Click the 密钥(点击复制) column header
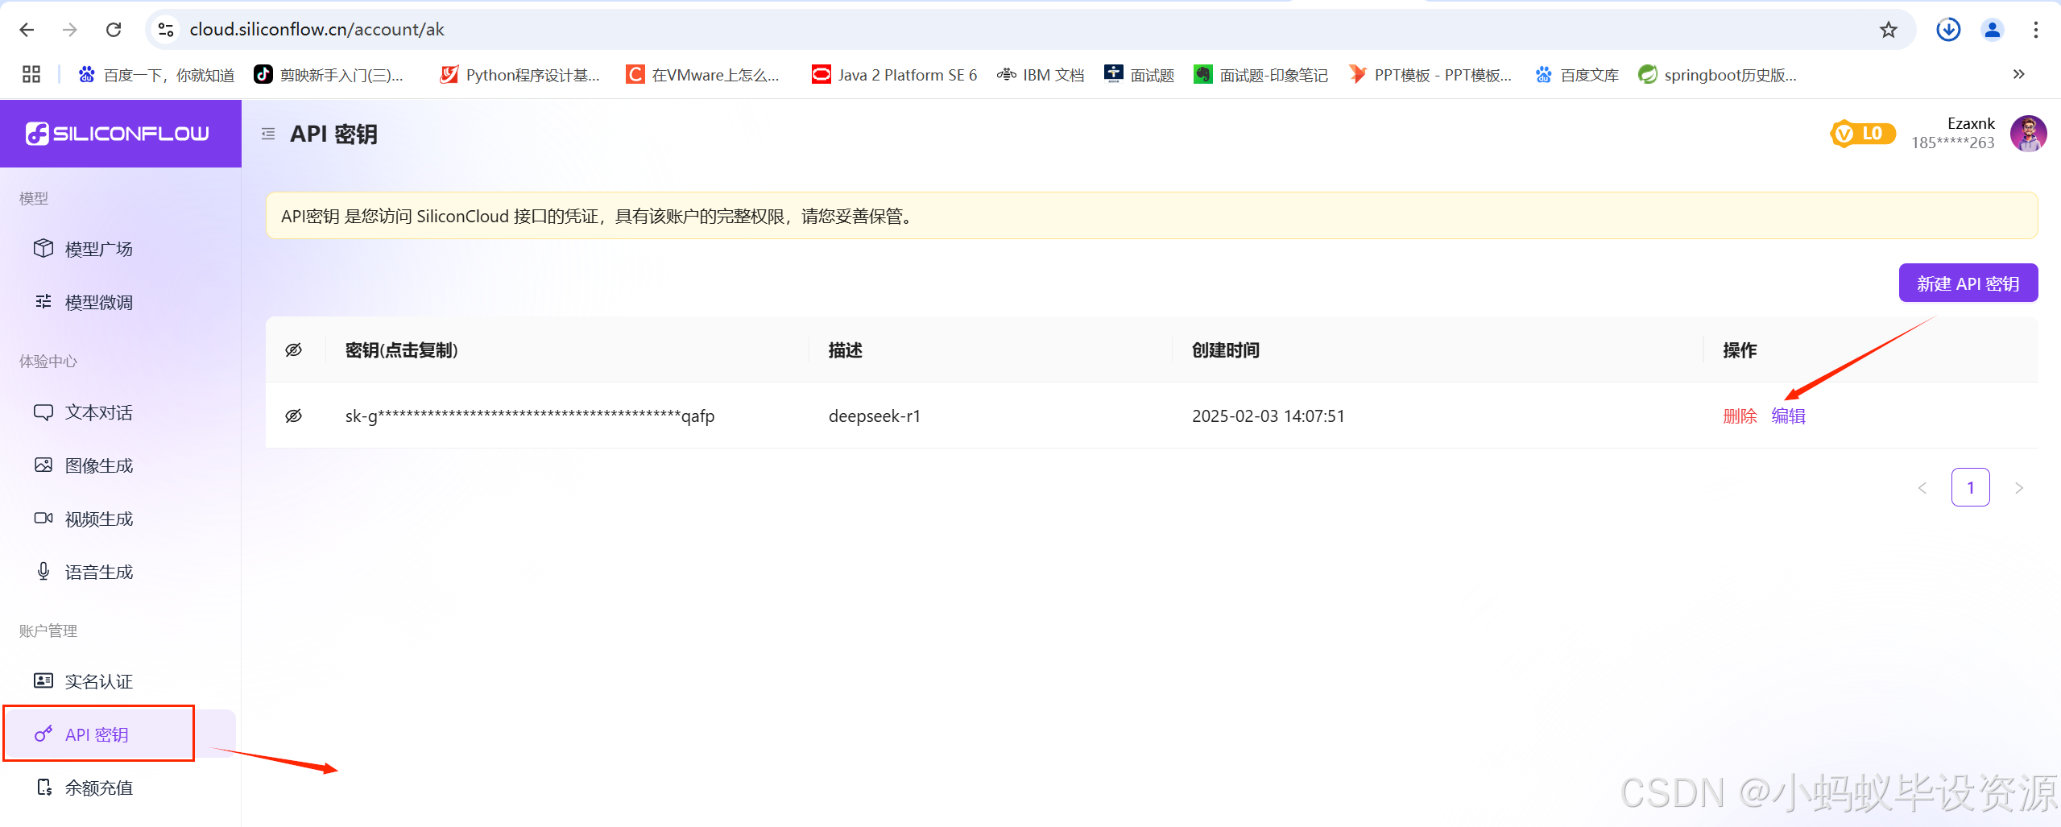2061x827 pixels. (x=401, y=350)
